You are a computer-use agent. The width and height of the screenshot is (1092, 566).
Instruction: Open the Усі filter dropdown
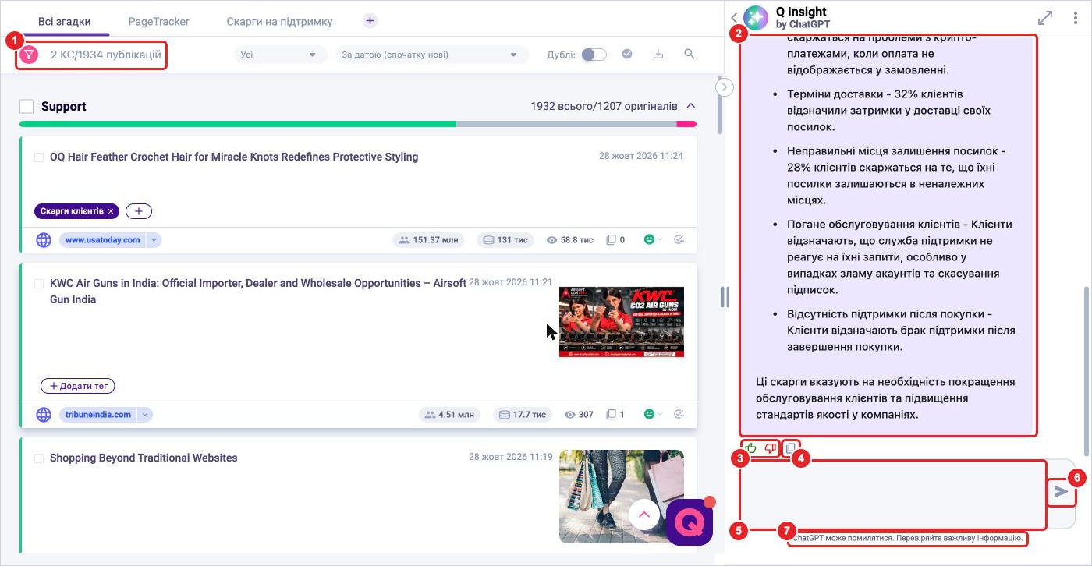tap(281, 55)
